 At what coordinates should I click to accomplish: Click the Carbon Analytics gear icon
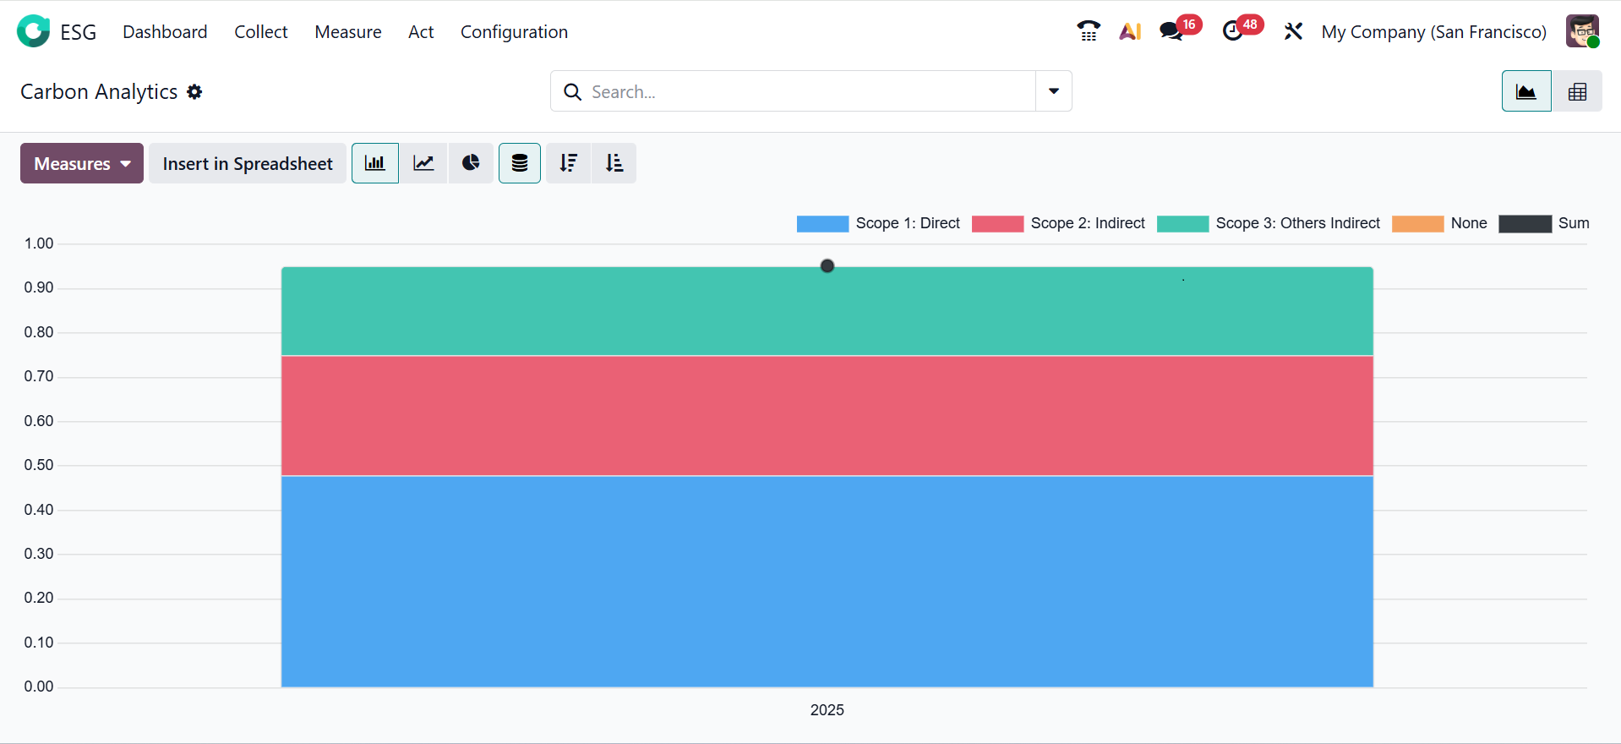(194, 91)
